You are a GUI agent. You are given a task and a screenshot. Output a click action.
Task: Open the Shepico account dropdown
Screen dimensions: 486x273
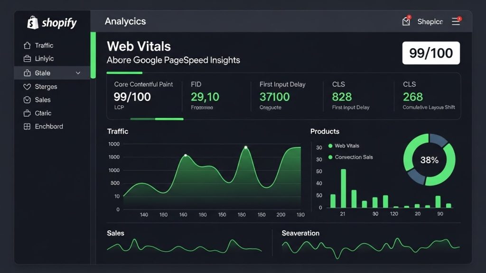point(430,21)
